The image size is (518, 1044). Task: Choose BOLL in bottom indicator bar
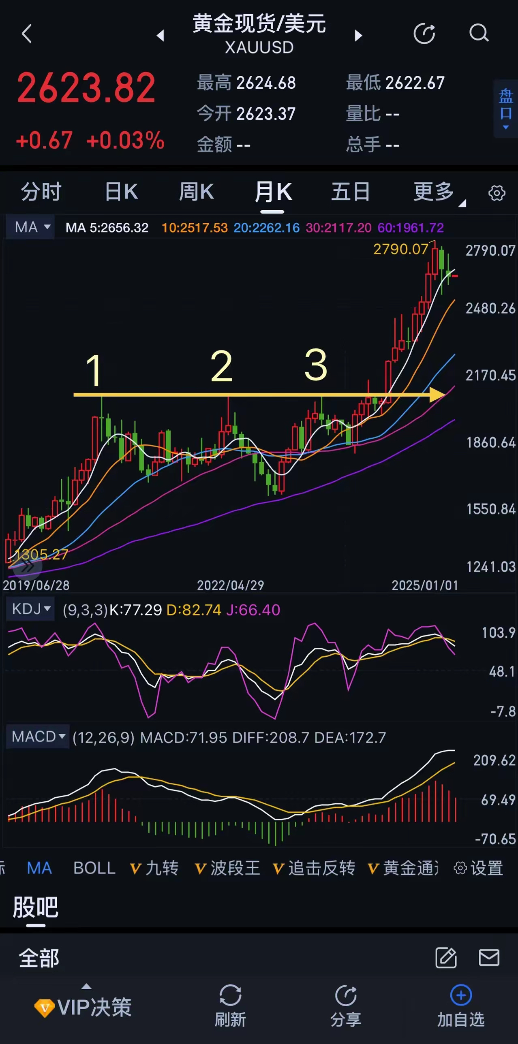point(94,868)
